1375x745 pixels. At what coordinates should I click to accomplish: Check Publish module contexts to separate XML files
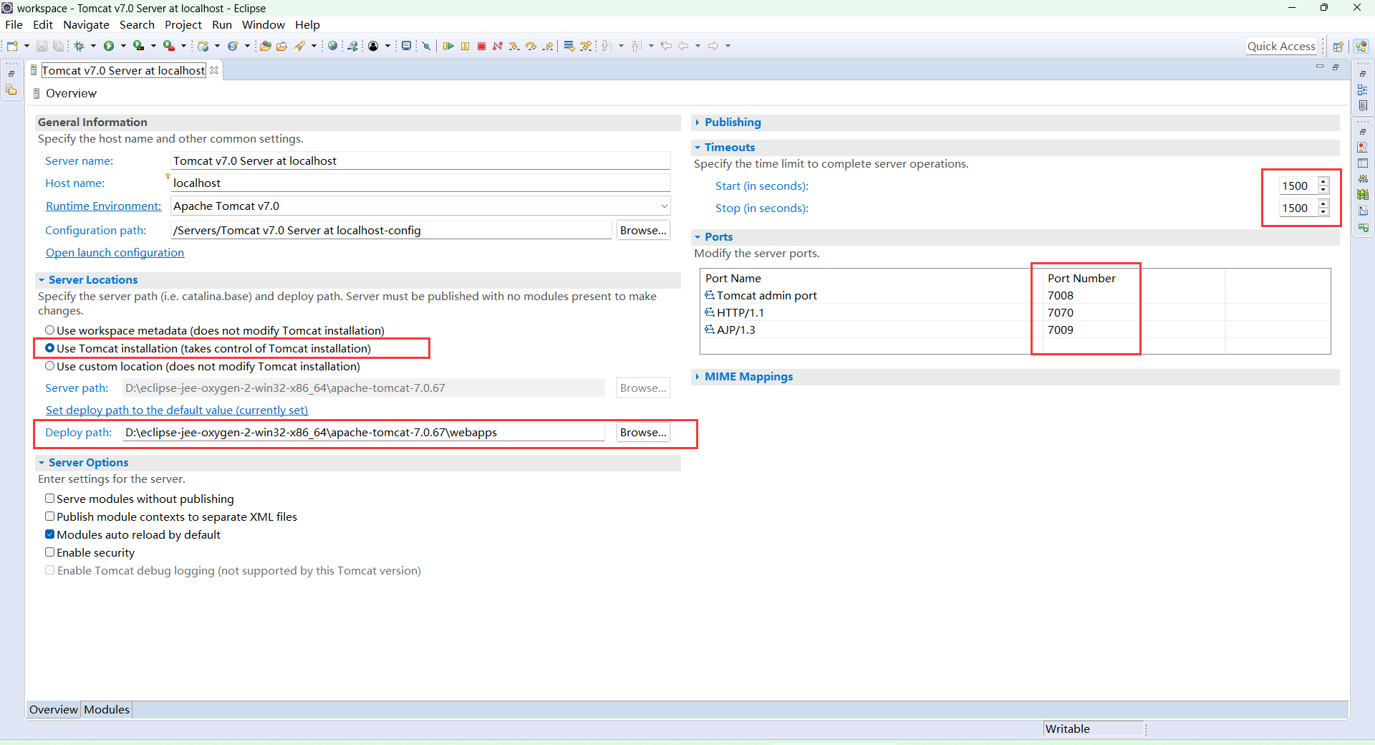pos(50,516)
